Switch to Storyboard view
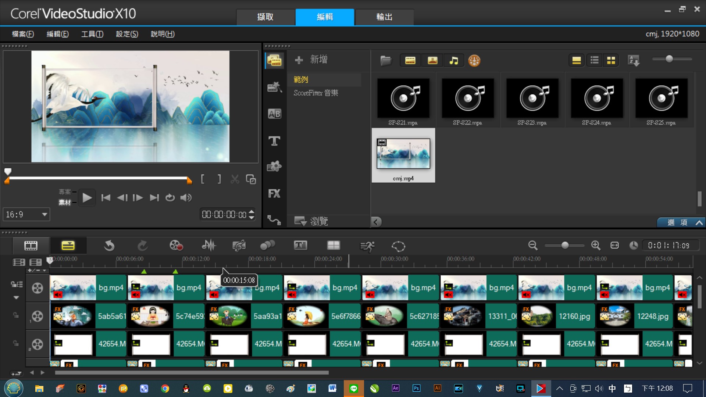 pyautogui.click(x=31, y=246)
